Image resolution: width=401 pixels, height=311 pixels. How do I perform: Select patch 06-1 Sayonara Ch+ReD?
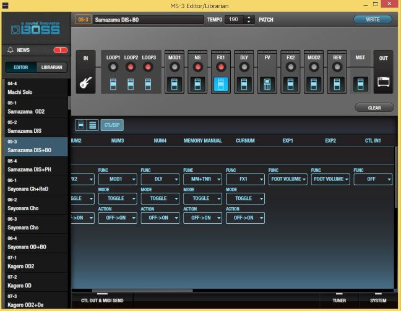pyautogui.click(x=36, y=185)
